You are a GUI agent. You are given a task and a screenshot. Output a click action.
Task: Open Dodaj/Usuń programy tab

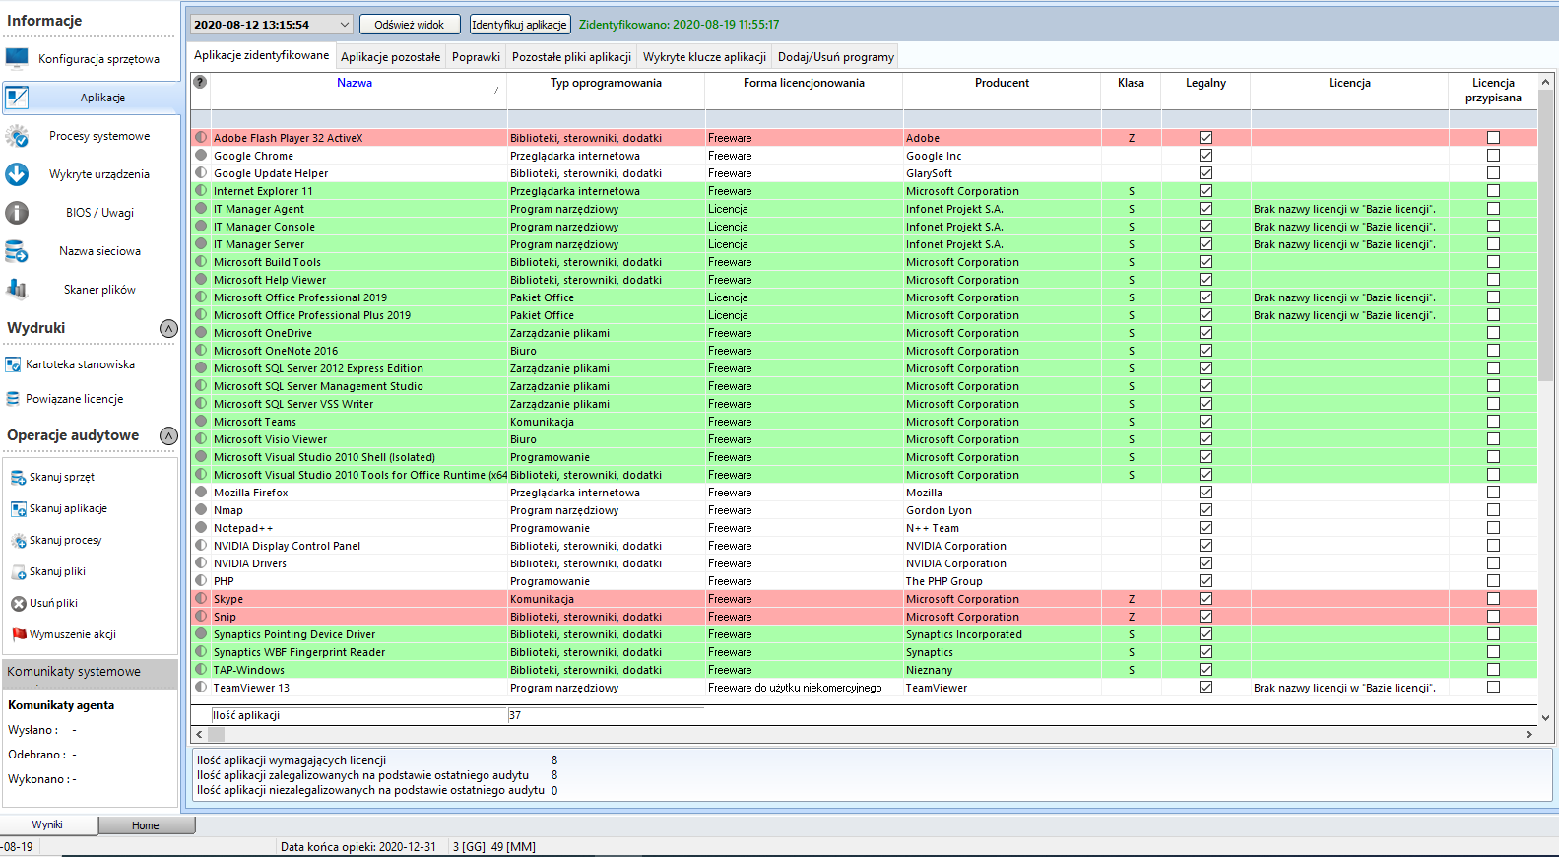tap(836, 57)
